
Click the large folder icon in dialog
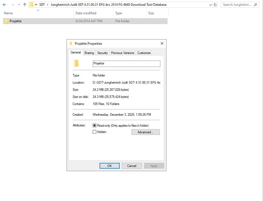tap(76, 63)
